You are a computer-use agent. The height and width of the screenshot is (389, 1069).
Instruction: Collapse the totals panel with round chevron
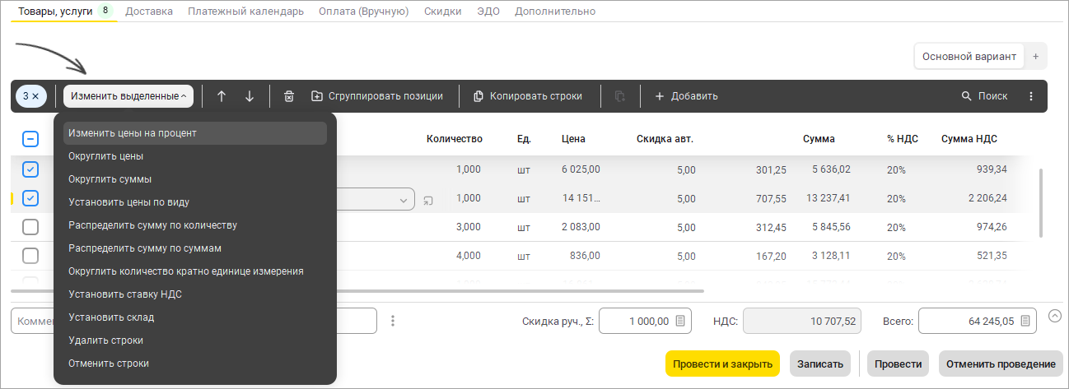pos(1055,315)
